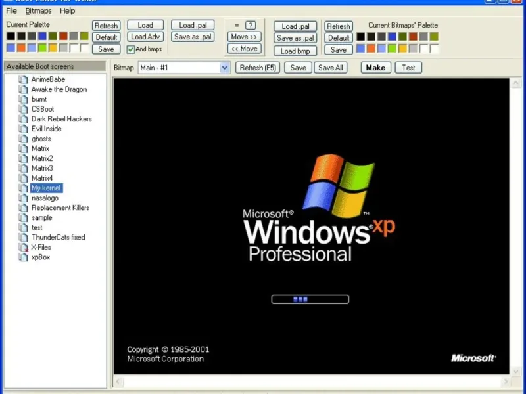Click Save as .pal above Load bmp

[x=295, y=38]
